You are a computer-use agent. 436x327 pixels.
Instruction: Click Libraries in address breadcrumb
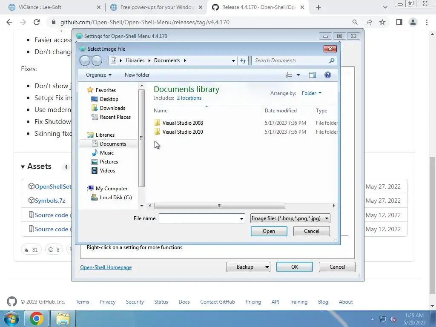(x=135, y=60)
